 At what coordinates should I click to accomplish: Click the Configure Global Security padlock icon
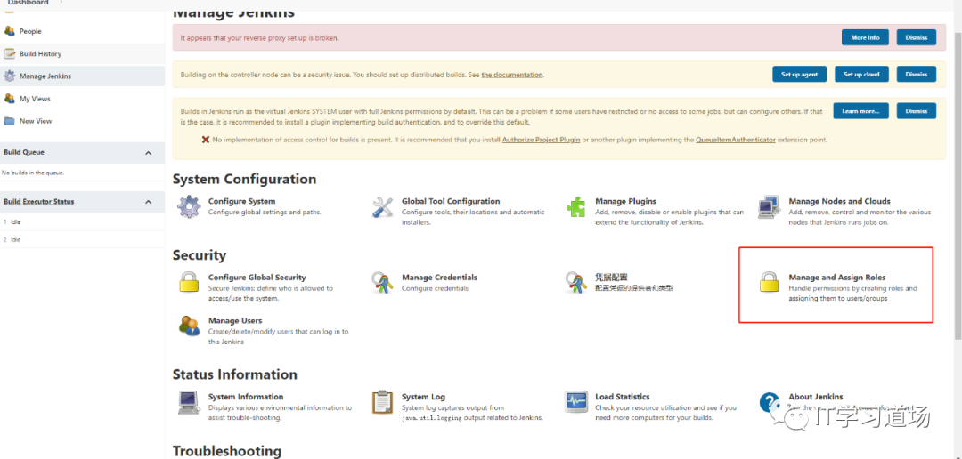(189, 283)
